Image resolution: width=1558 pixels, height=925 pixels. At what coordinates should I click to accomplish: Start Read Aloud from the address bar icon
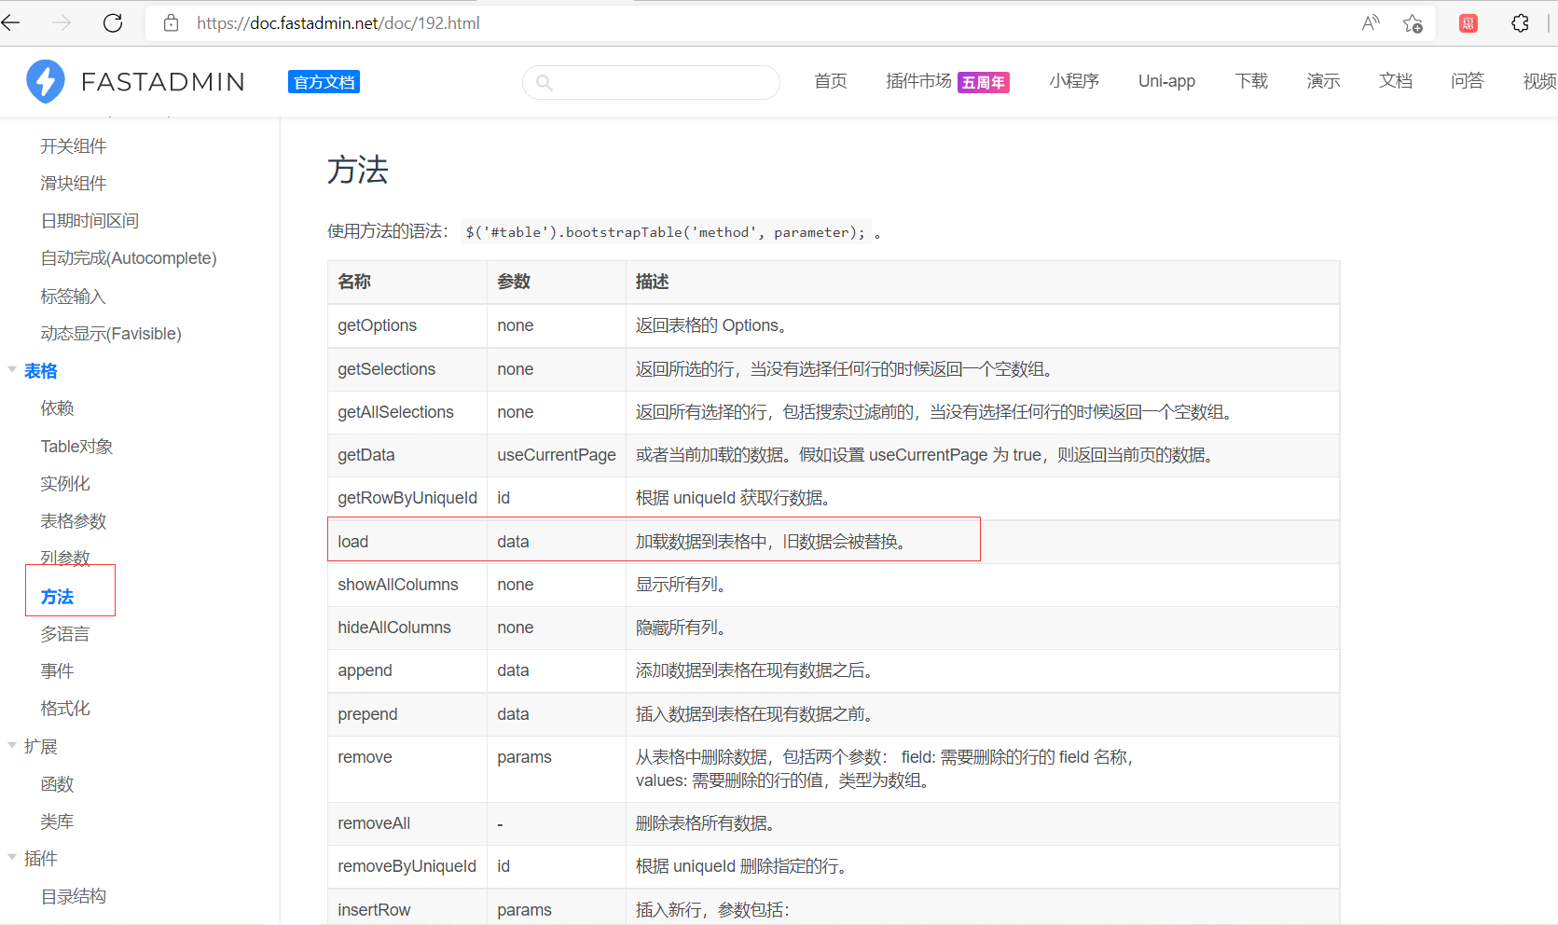click(x=1371, y=23)
